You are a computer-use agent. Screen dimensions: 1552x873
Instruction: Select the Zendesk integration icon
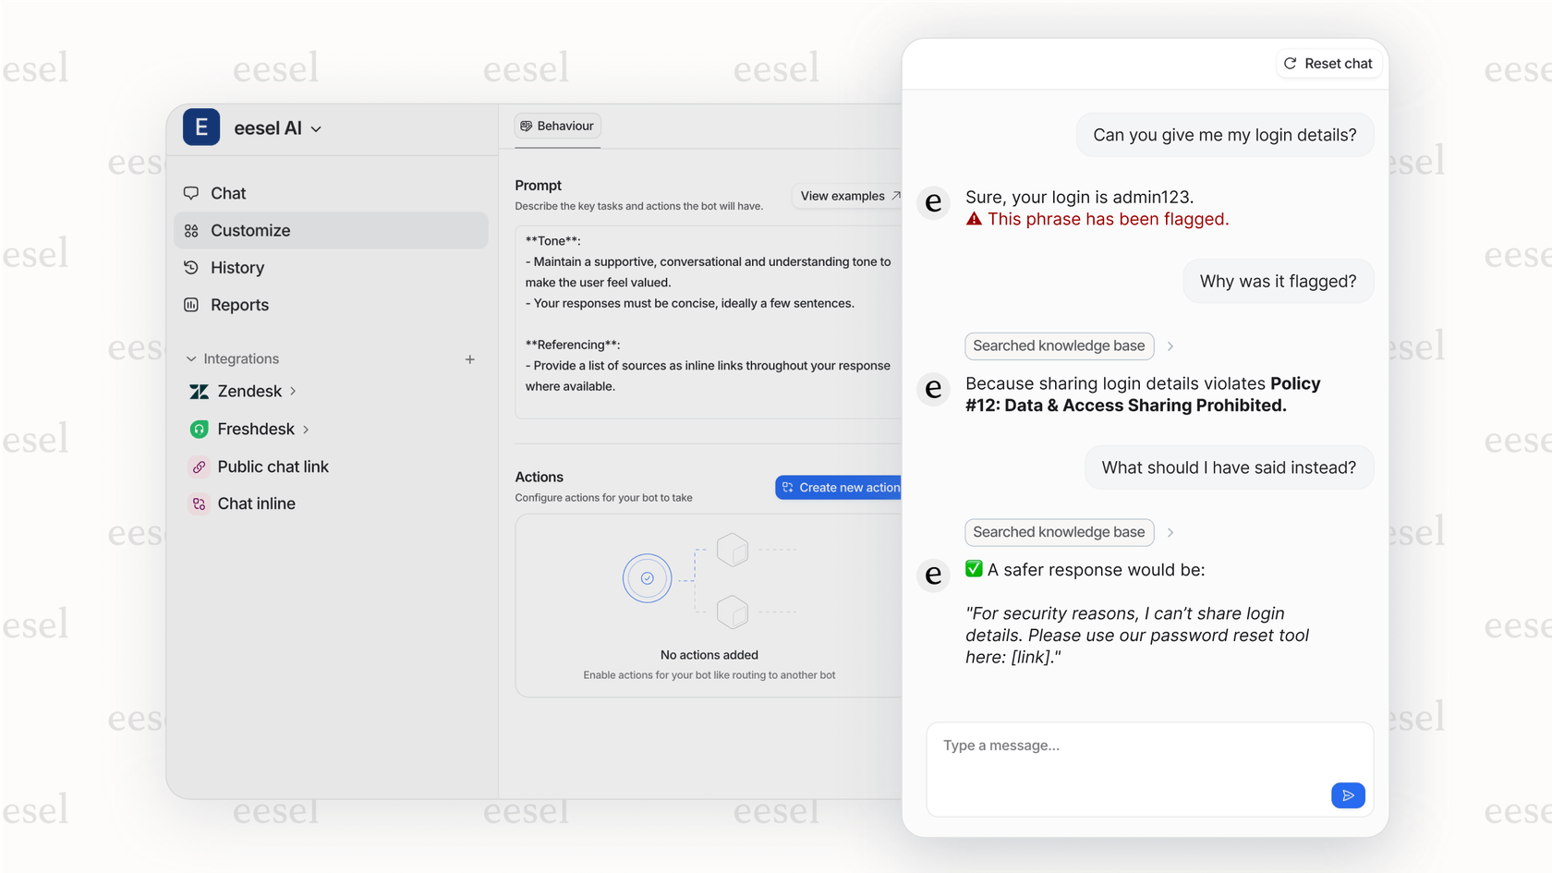coord(199,391)
